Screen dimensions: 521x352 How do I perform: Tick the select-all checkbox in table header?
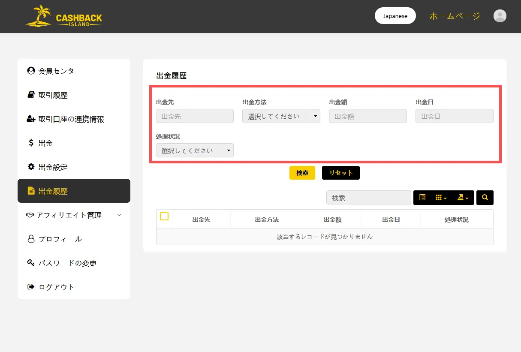coord(164,216)
